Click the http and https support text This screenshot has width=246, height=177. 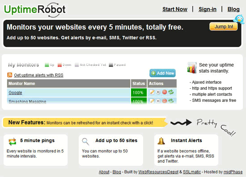tap(212, 88)
